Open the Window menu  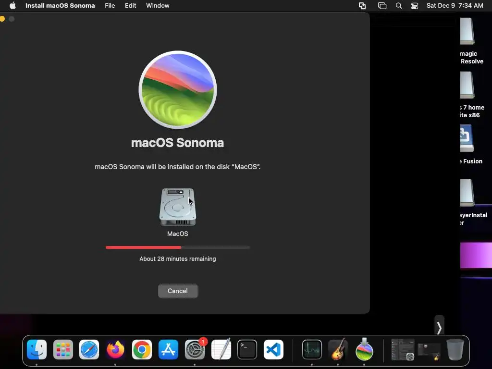tap(158, 6)
